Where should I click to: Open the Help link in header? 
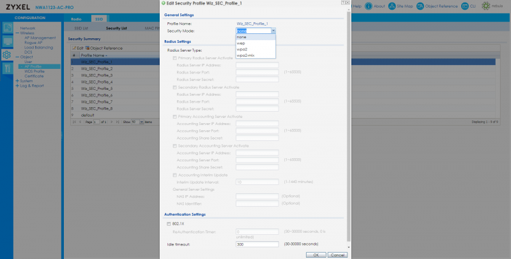[x=357, y=6]
